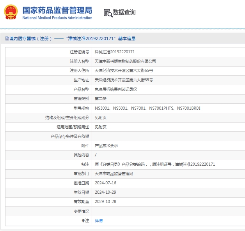Click National Medical Products Administration text
Viewport: 245px width, 231px height.
57,18
